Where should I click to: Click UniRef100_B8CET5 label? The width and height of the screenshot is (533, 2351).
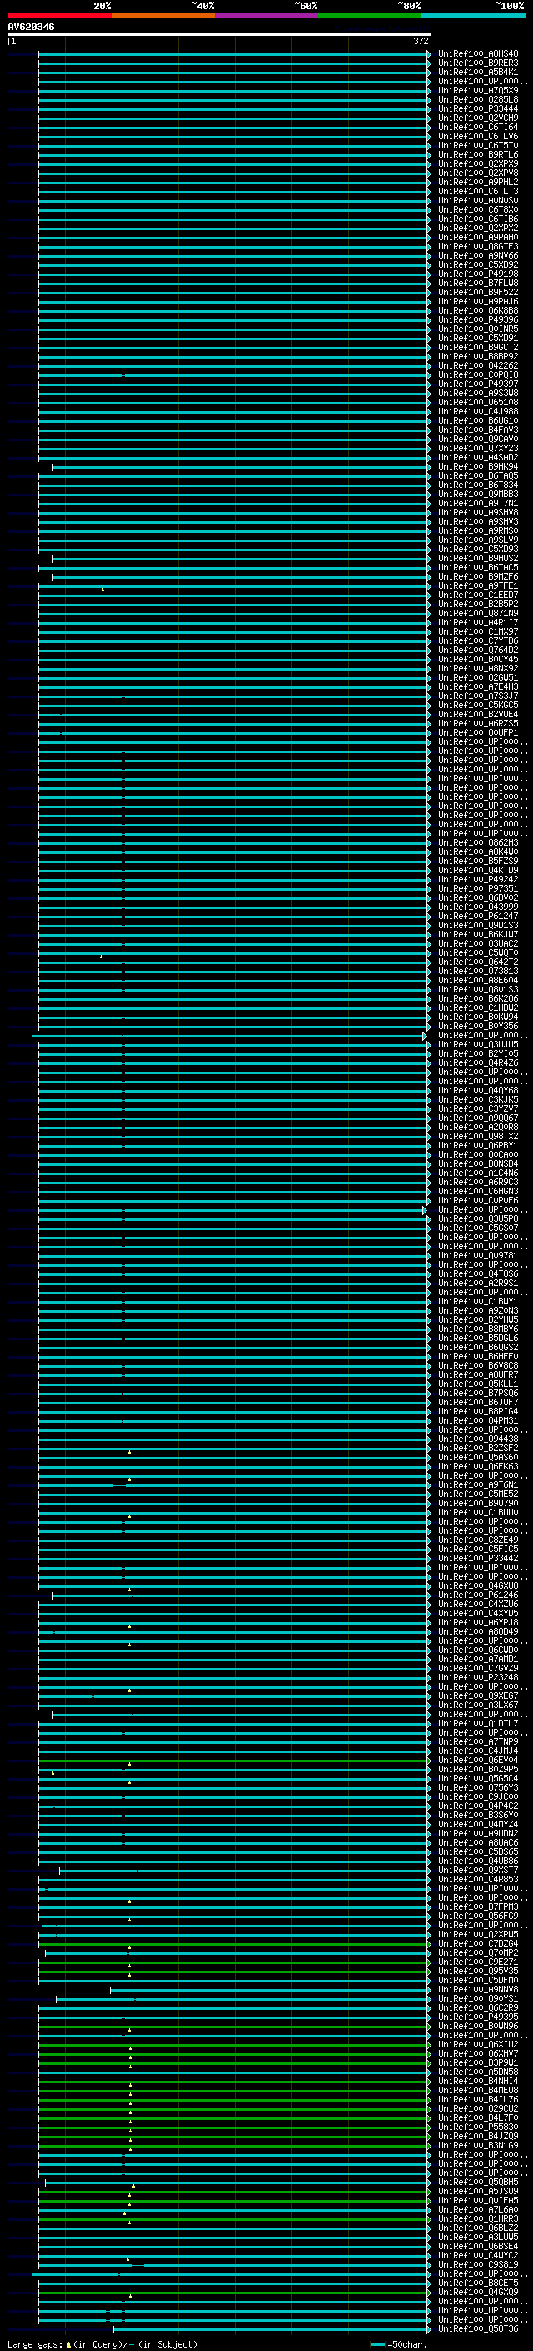click(x=478, y=2283)
